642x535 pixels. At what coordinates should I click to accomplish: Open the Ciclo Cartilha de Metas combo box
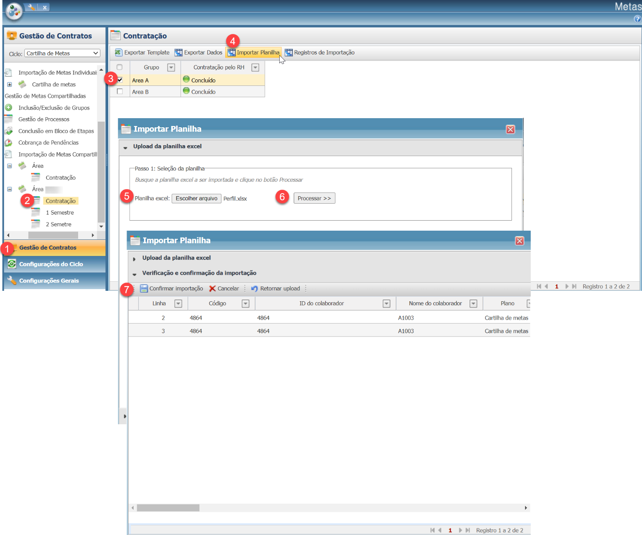pos(62,53)
